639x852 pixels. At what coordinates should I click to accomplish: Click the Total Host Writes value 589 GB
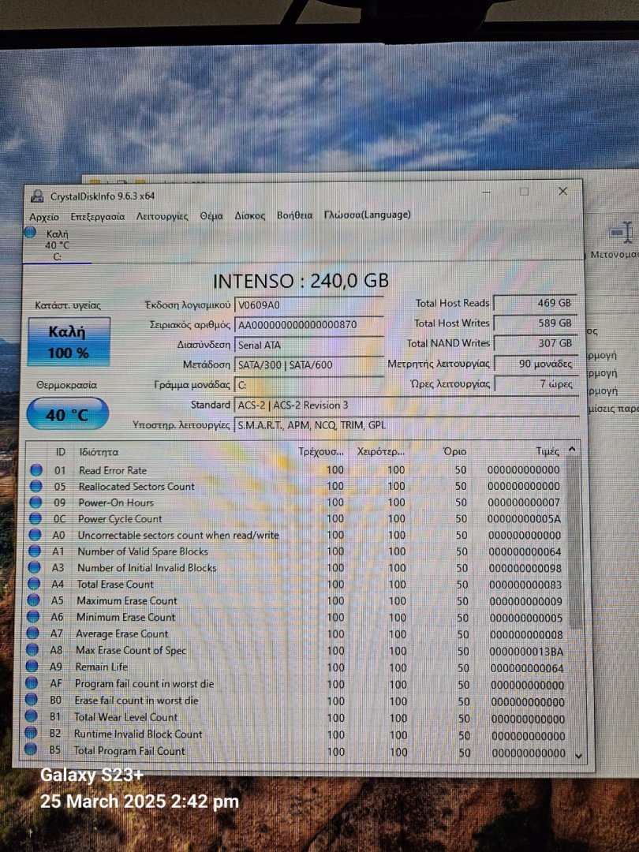point(535,323)
